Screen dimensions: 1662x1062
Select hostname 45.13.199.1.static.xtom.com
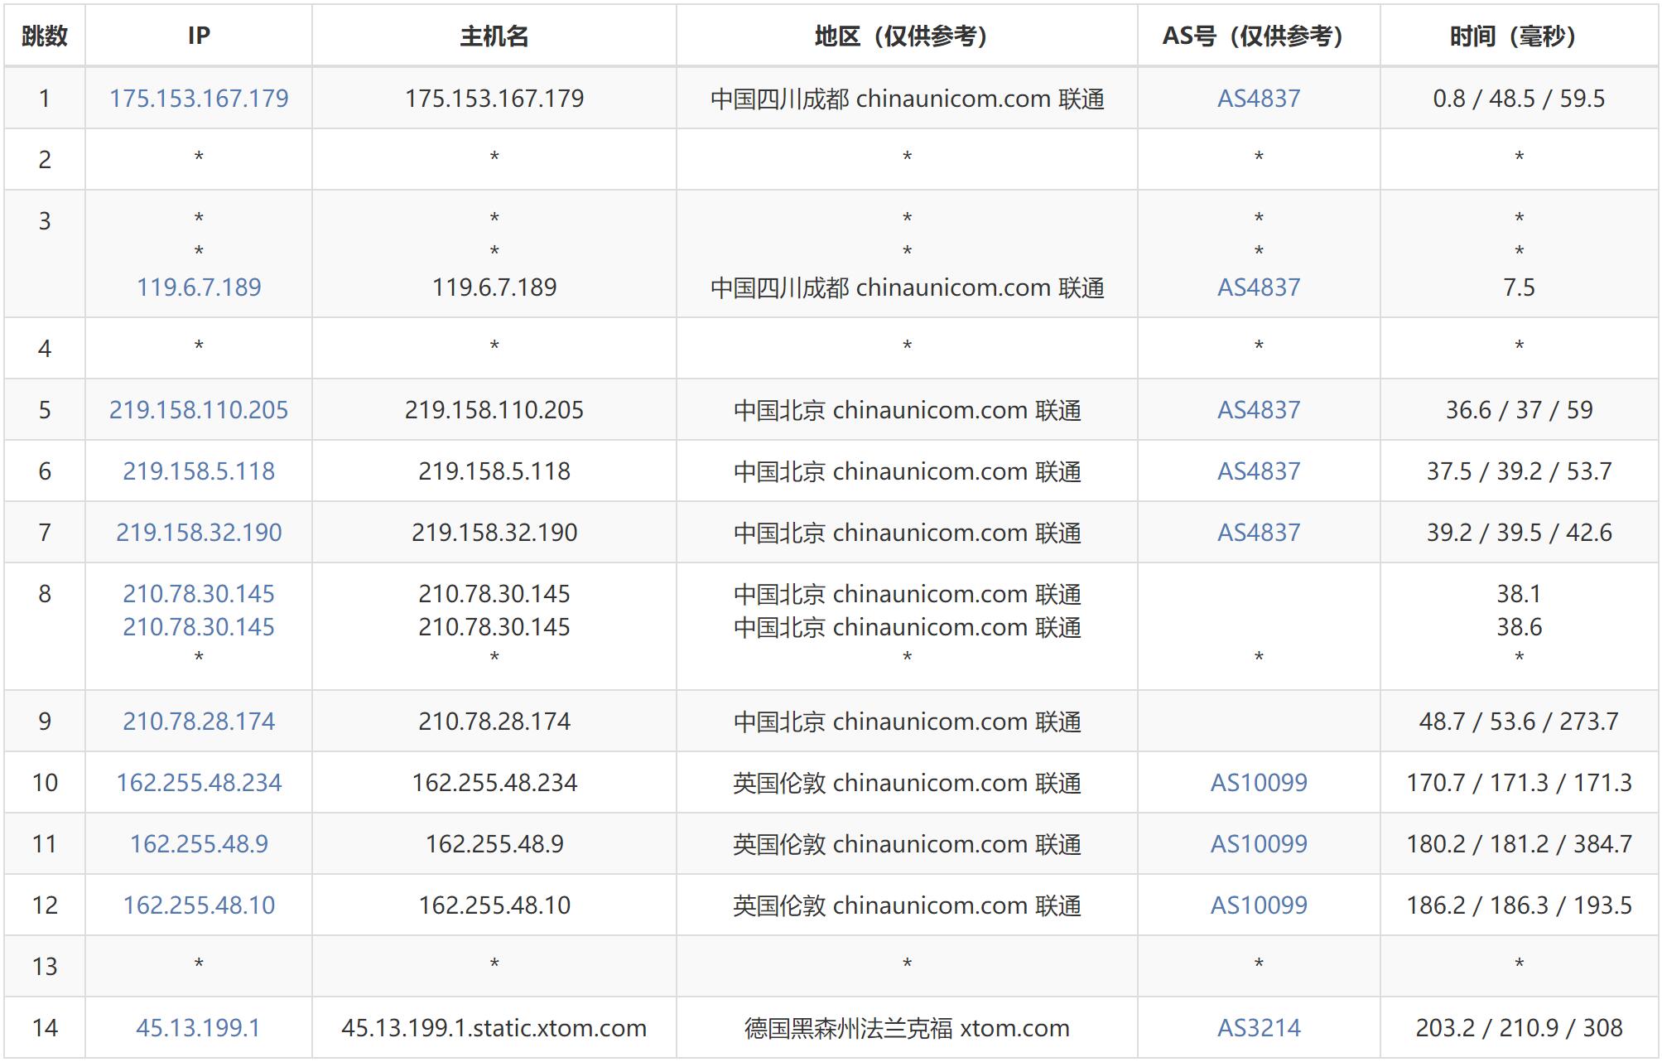(x=494, y=1028)
